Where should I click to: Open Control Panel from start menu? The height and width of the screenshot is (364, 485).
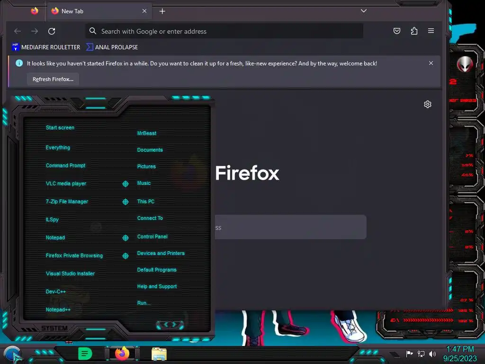tap(152, 237)
